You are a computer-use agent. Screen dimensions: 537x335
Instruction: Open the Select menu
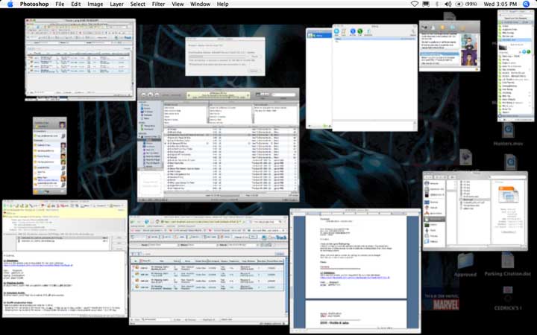click(138, 4)
